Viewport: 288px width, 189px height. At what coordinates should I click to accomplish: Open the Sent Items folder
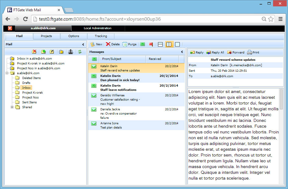point(29,102)
